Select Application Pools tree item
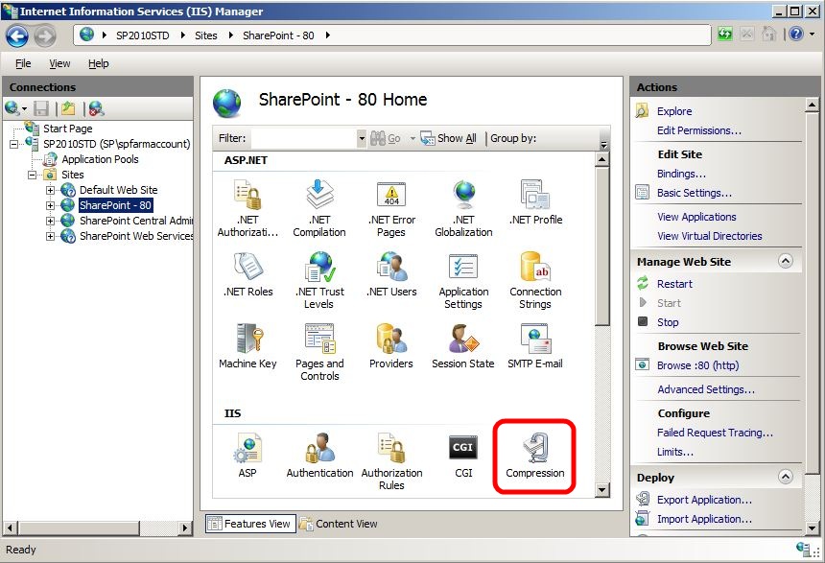Image resolution: width=825 pixels, height=563 pixels. [100, 159]
